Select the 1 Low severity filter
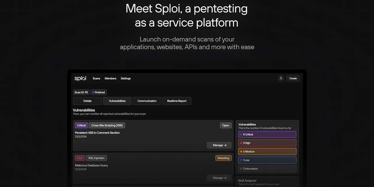The height and width of the screenshot is (187, 374). pos(267,160)
